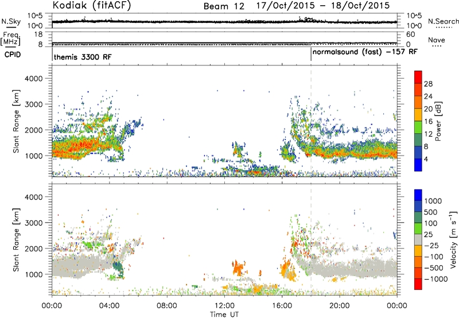Image resolution: width=459 pixels, height=318 pixels.
Task: Click the 'Time UT' axis title
Action: pyautogui.click(x=224, y=315)
